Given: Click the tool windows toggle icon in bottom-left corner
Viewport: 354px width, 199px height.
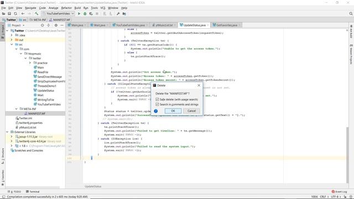Looking at the screenshot, I should click(3, 197).
